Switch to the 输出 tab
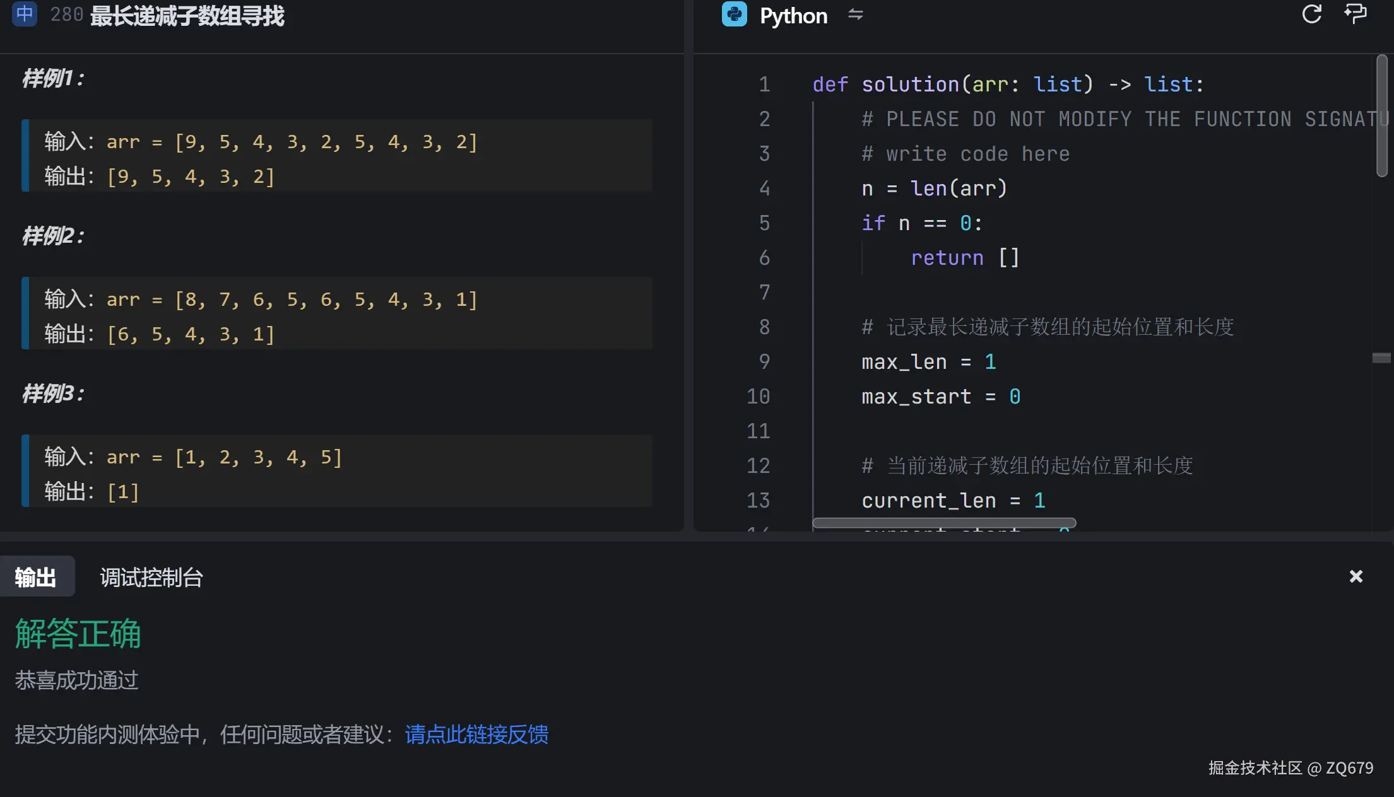 tap(36, 577)
